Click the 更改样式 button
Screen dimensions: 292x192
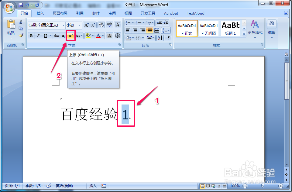(255, 29)
